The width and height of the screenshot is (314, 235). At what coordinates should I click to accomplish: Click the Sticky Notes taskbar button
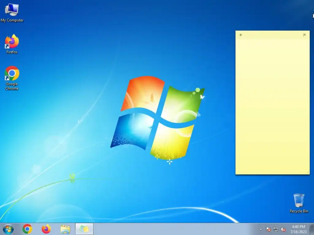(x=84, y=229)
